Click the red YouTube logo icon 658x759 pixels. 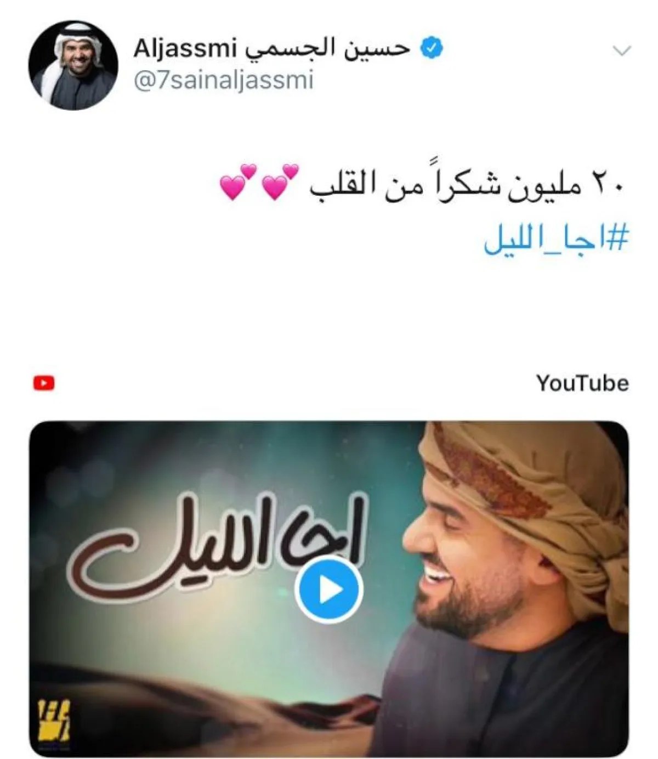tap(44, 383)
